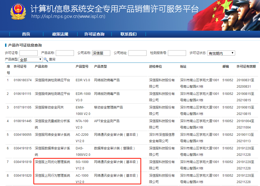Click model cell NTA-100 V2.0
This screenshot has width=260, height=186.
tap(82, 124)
